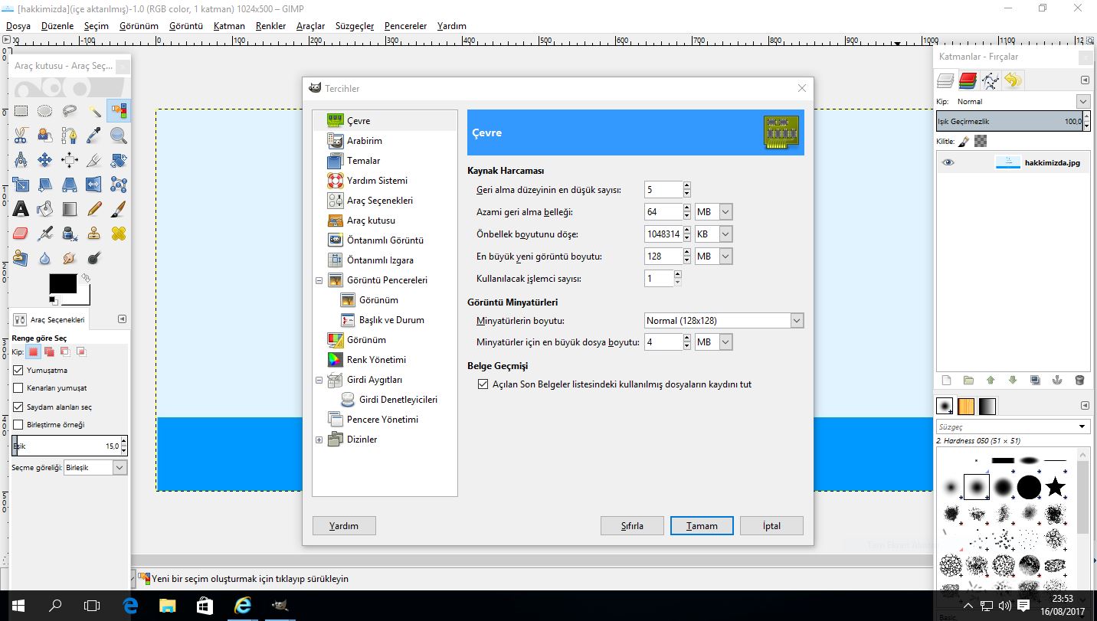1097x621 pixels.
Task: Select the Eraser tool
Action: 21,234
